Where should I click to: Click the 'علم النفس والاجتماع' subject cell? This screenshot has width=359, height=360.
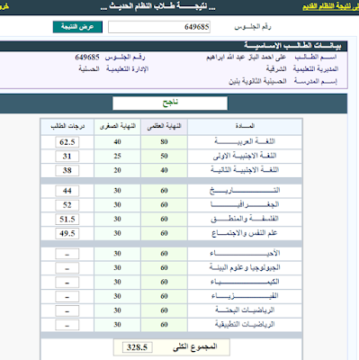245,233
